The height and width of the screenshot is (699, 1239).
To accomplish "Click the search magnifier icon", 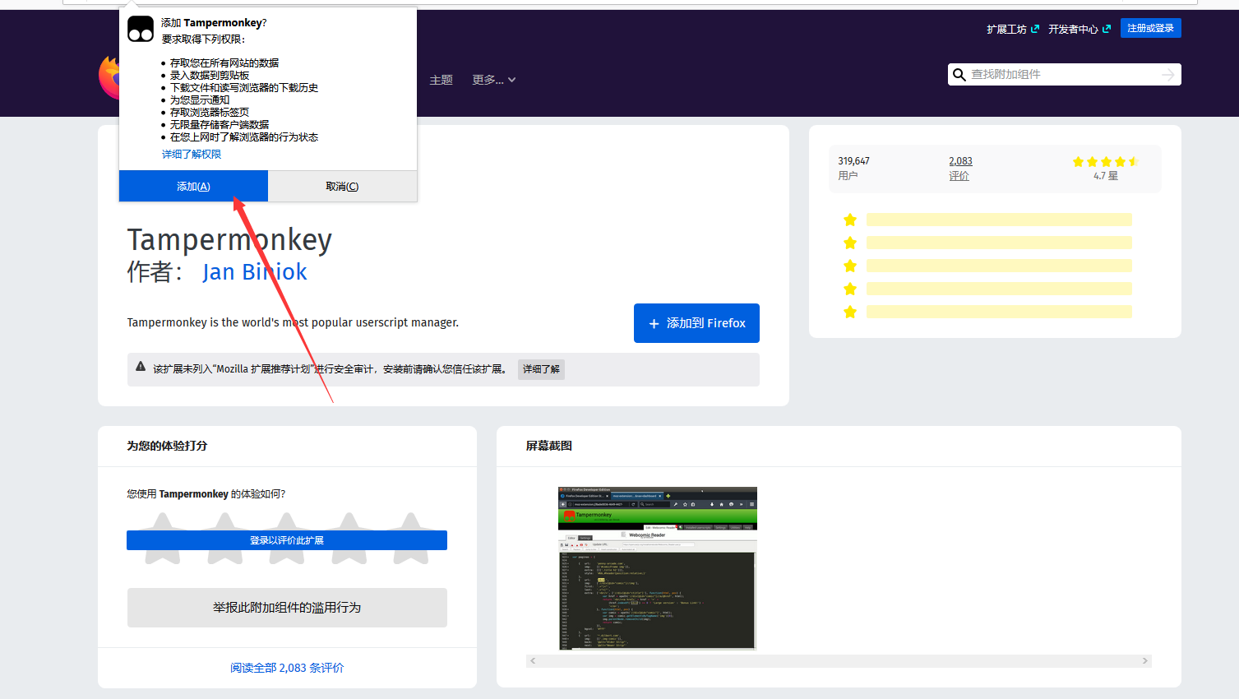I will (959, 75).
